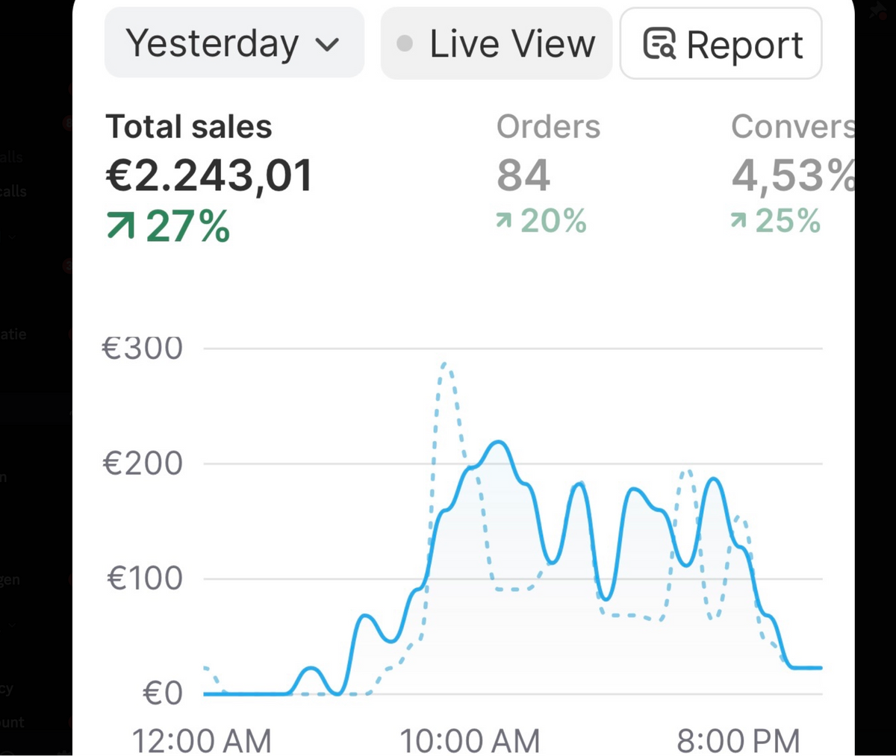Click the 4,53% conversion value
Screen dimensions: 896x756
[793, 175]
